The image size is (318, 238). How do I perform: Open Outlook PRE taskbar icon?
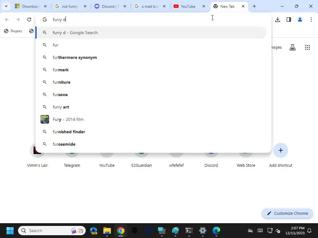pyautogui.click(x=93, y=231)
